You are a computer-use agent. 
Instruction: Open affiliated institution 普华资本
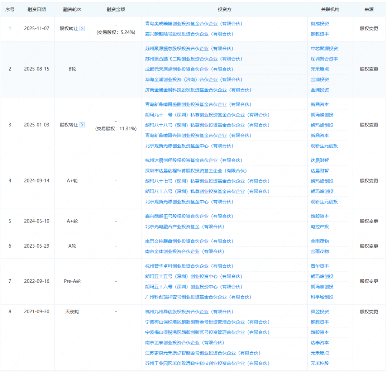(x=320, y=267)
